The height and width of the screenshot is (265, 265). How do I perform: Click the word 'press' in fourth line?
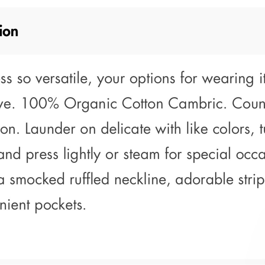click(42, 155)
